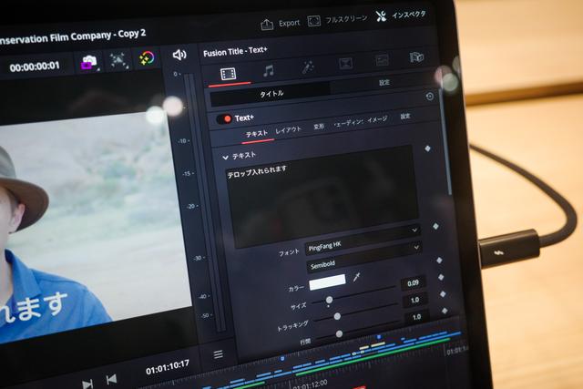Select the Video filmstrip inspector tab
Screen dimensions: 583x389
point(228,74)
